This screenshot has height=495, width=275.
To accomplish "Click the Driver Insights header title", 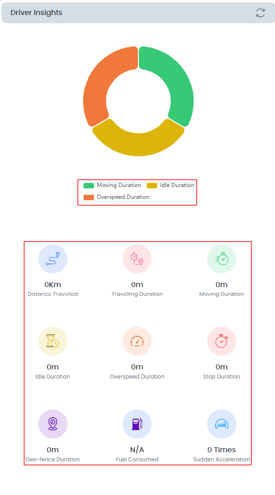I will pos(36,13).
